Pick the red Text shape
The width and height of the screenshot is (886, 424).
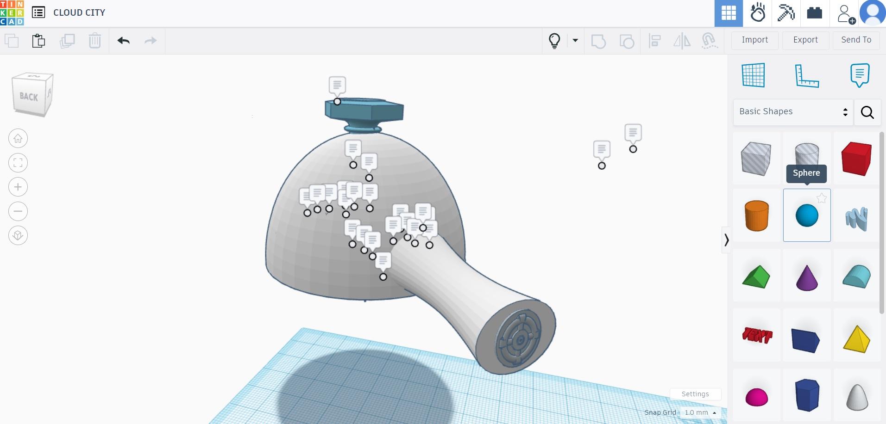(757, 335)
